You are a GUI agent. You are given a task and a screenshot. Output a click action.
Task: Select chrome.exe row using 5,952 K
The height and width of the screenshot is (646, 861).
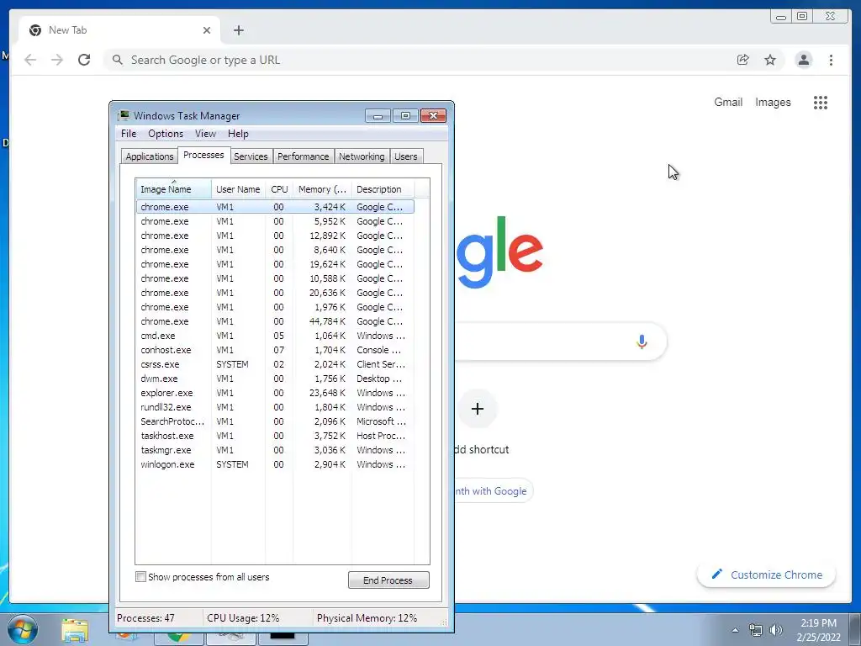275,221
